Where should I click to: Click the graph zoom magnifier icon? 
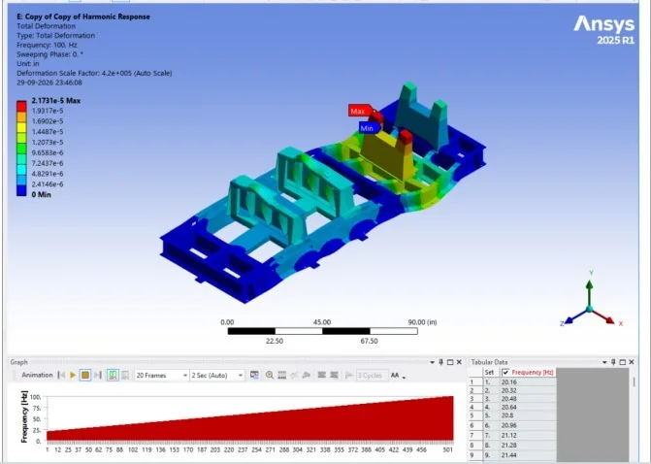pyautogui.click(x=270, y=375)
